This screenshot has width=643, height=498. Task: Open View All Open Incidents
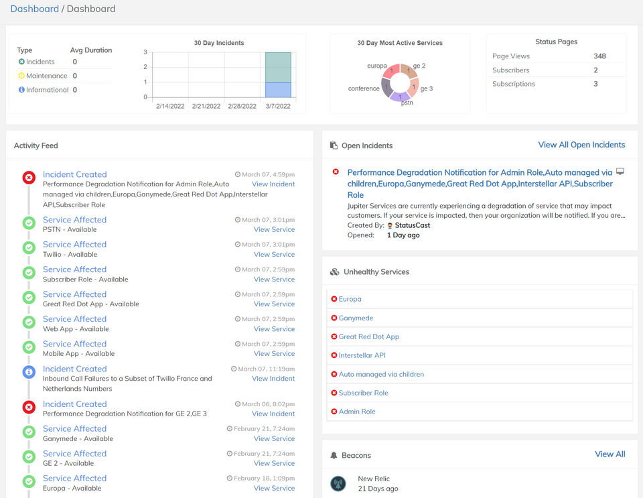click(x=581, y=145)
